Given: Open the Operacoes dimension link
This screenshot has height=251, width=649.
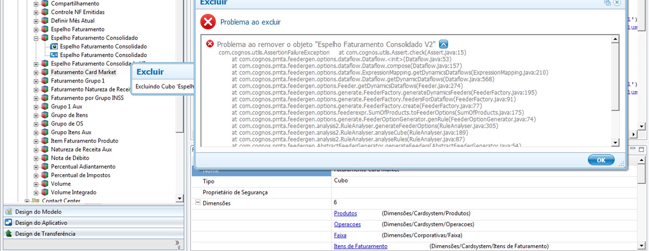Looking at the screenshot, I should 347,224.
